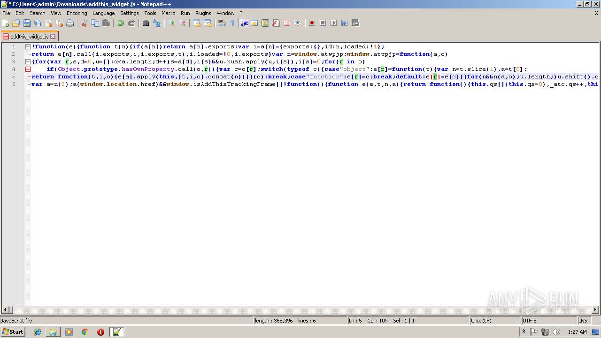Show hidden tray icons arrow
Screen dimensions: 601x338
click(x=524, y=332)
